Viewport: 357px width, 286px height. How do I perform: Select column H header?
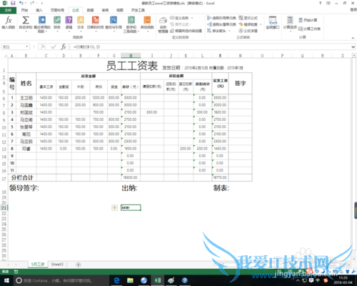tap(131, 56)
